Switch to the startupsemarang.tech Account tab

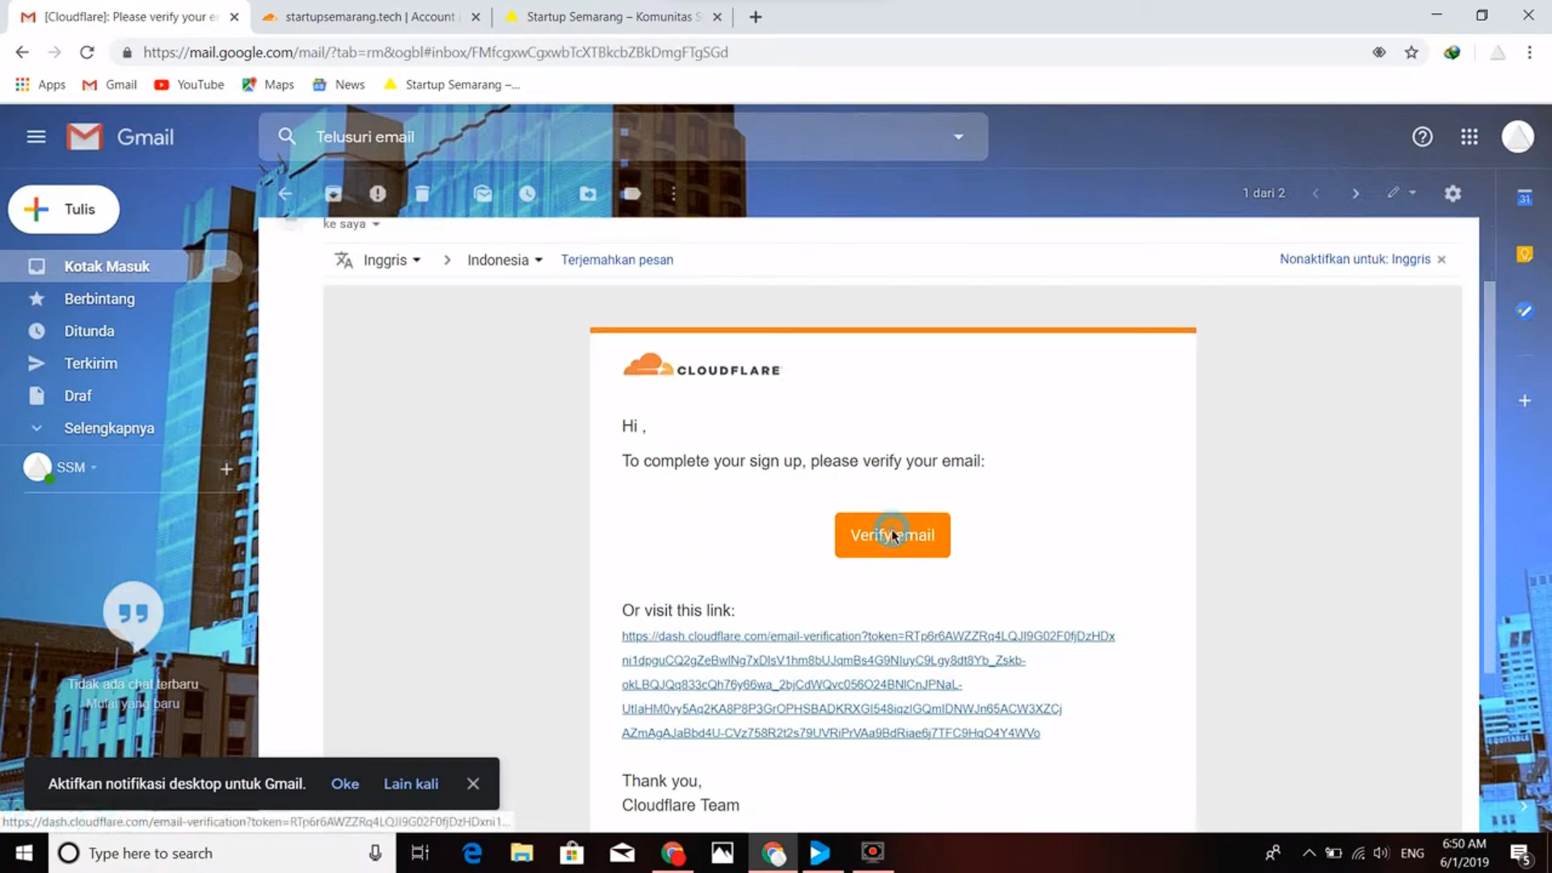tap(370, 17)
